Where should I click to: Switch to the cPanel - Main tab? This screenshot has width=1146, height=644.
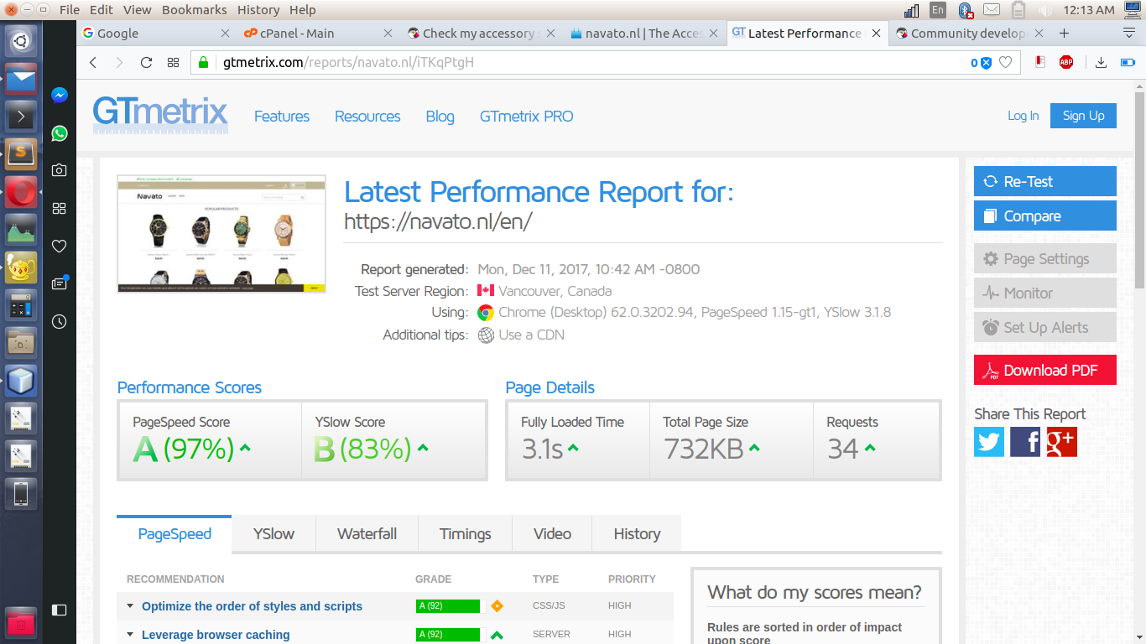[317, 34]
